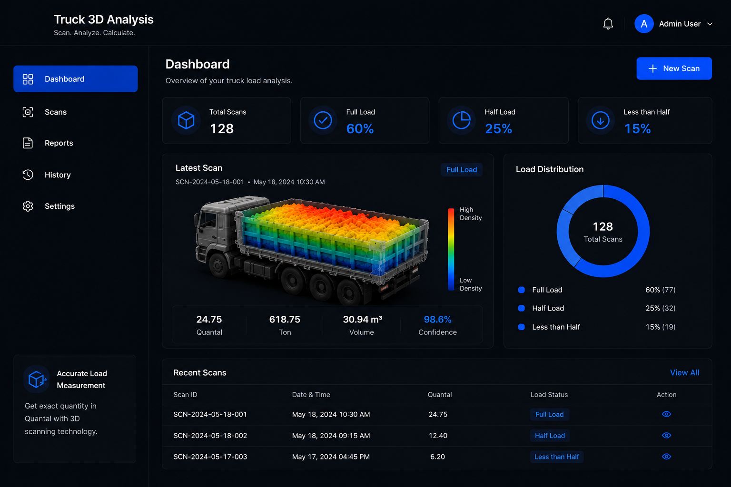Select Scan ID SCN-2024-05-18-002 cell
The image size is (731, 487).
click(210, 436)
